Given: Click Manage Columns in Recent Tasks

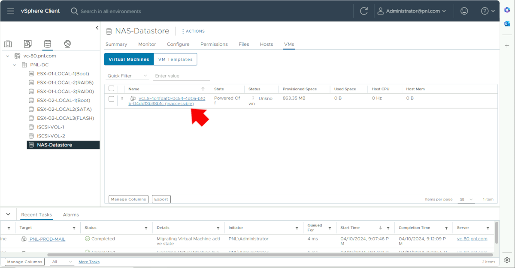Looking at the screenshot, I should click(x=24, y=262).
